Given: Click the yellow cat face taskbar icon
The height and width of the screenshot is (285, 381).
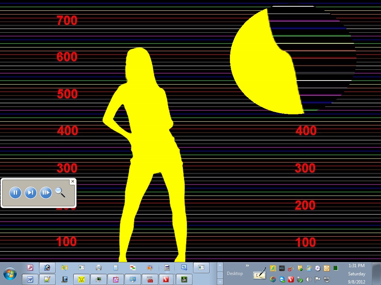Looking at the screenshot, I should click(x=81, y=279).
